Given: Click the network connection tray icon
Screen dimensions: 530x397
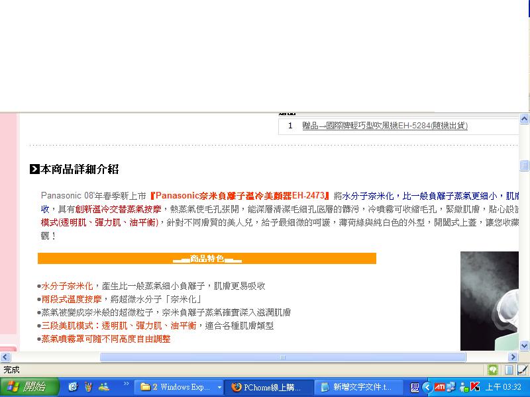Looking at the screenshot, I should pos(451,387).
